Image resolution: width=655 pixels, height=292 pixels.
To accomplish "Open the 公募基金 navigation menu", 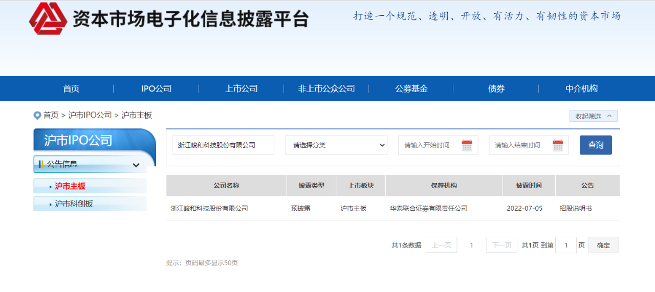I will click(x=411, y=88).
